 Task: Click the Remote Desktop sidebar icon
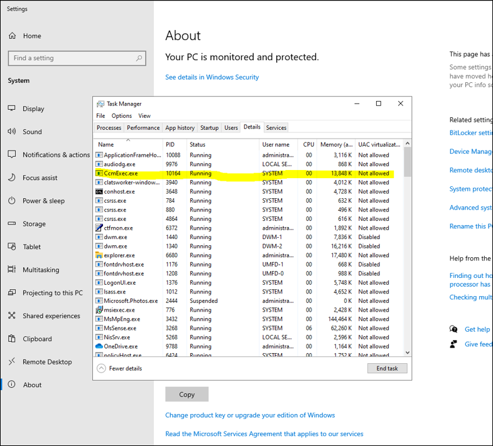(12, 362)
